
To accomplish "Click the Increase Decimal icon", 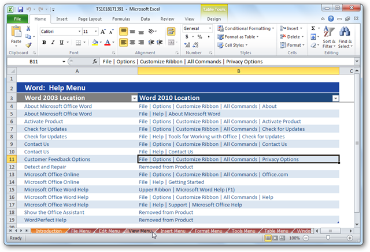I will click(x=187, y=45).
